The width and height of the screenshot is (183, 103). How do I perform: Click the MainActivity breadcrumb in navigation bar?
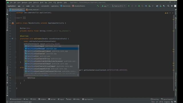tap(65, 6)
